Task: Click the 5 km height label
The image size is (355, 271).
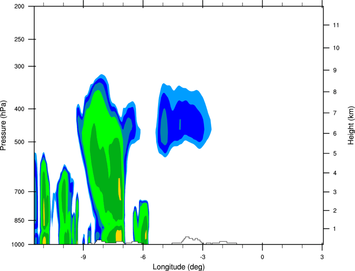Action: click(x=335, y=154)
